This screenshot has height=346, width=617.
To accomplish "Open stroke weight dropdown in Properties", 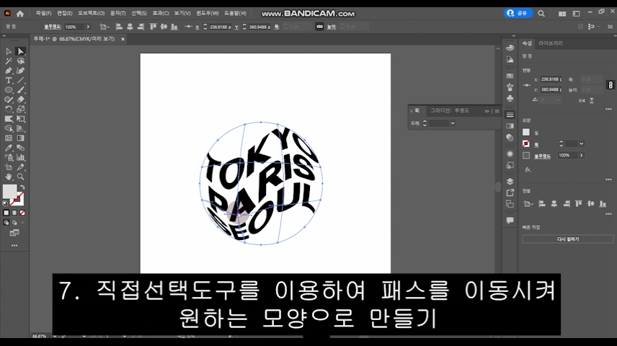I will pos(581,143).
